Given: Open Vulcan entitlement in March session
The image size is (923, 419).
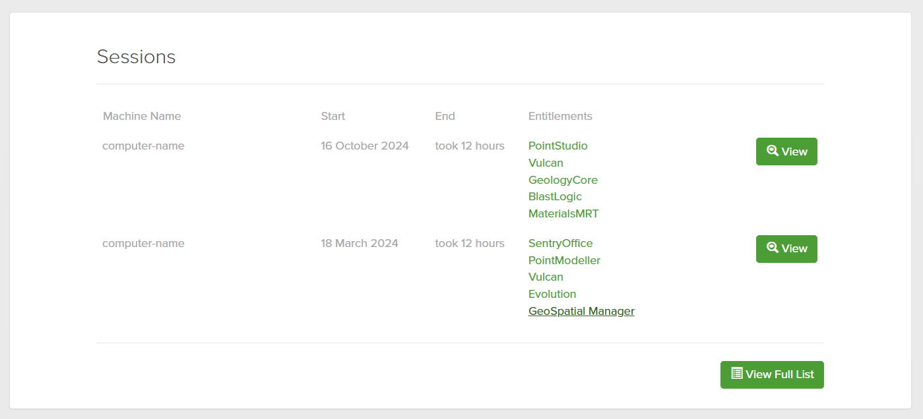Looking at the screenshot, I should [x=546, y=277].
